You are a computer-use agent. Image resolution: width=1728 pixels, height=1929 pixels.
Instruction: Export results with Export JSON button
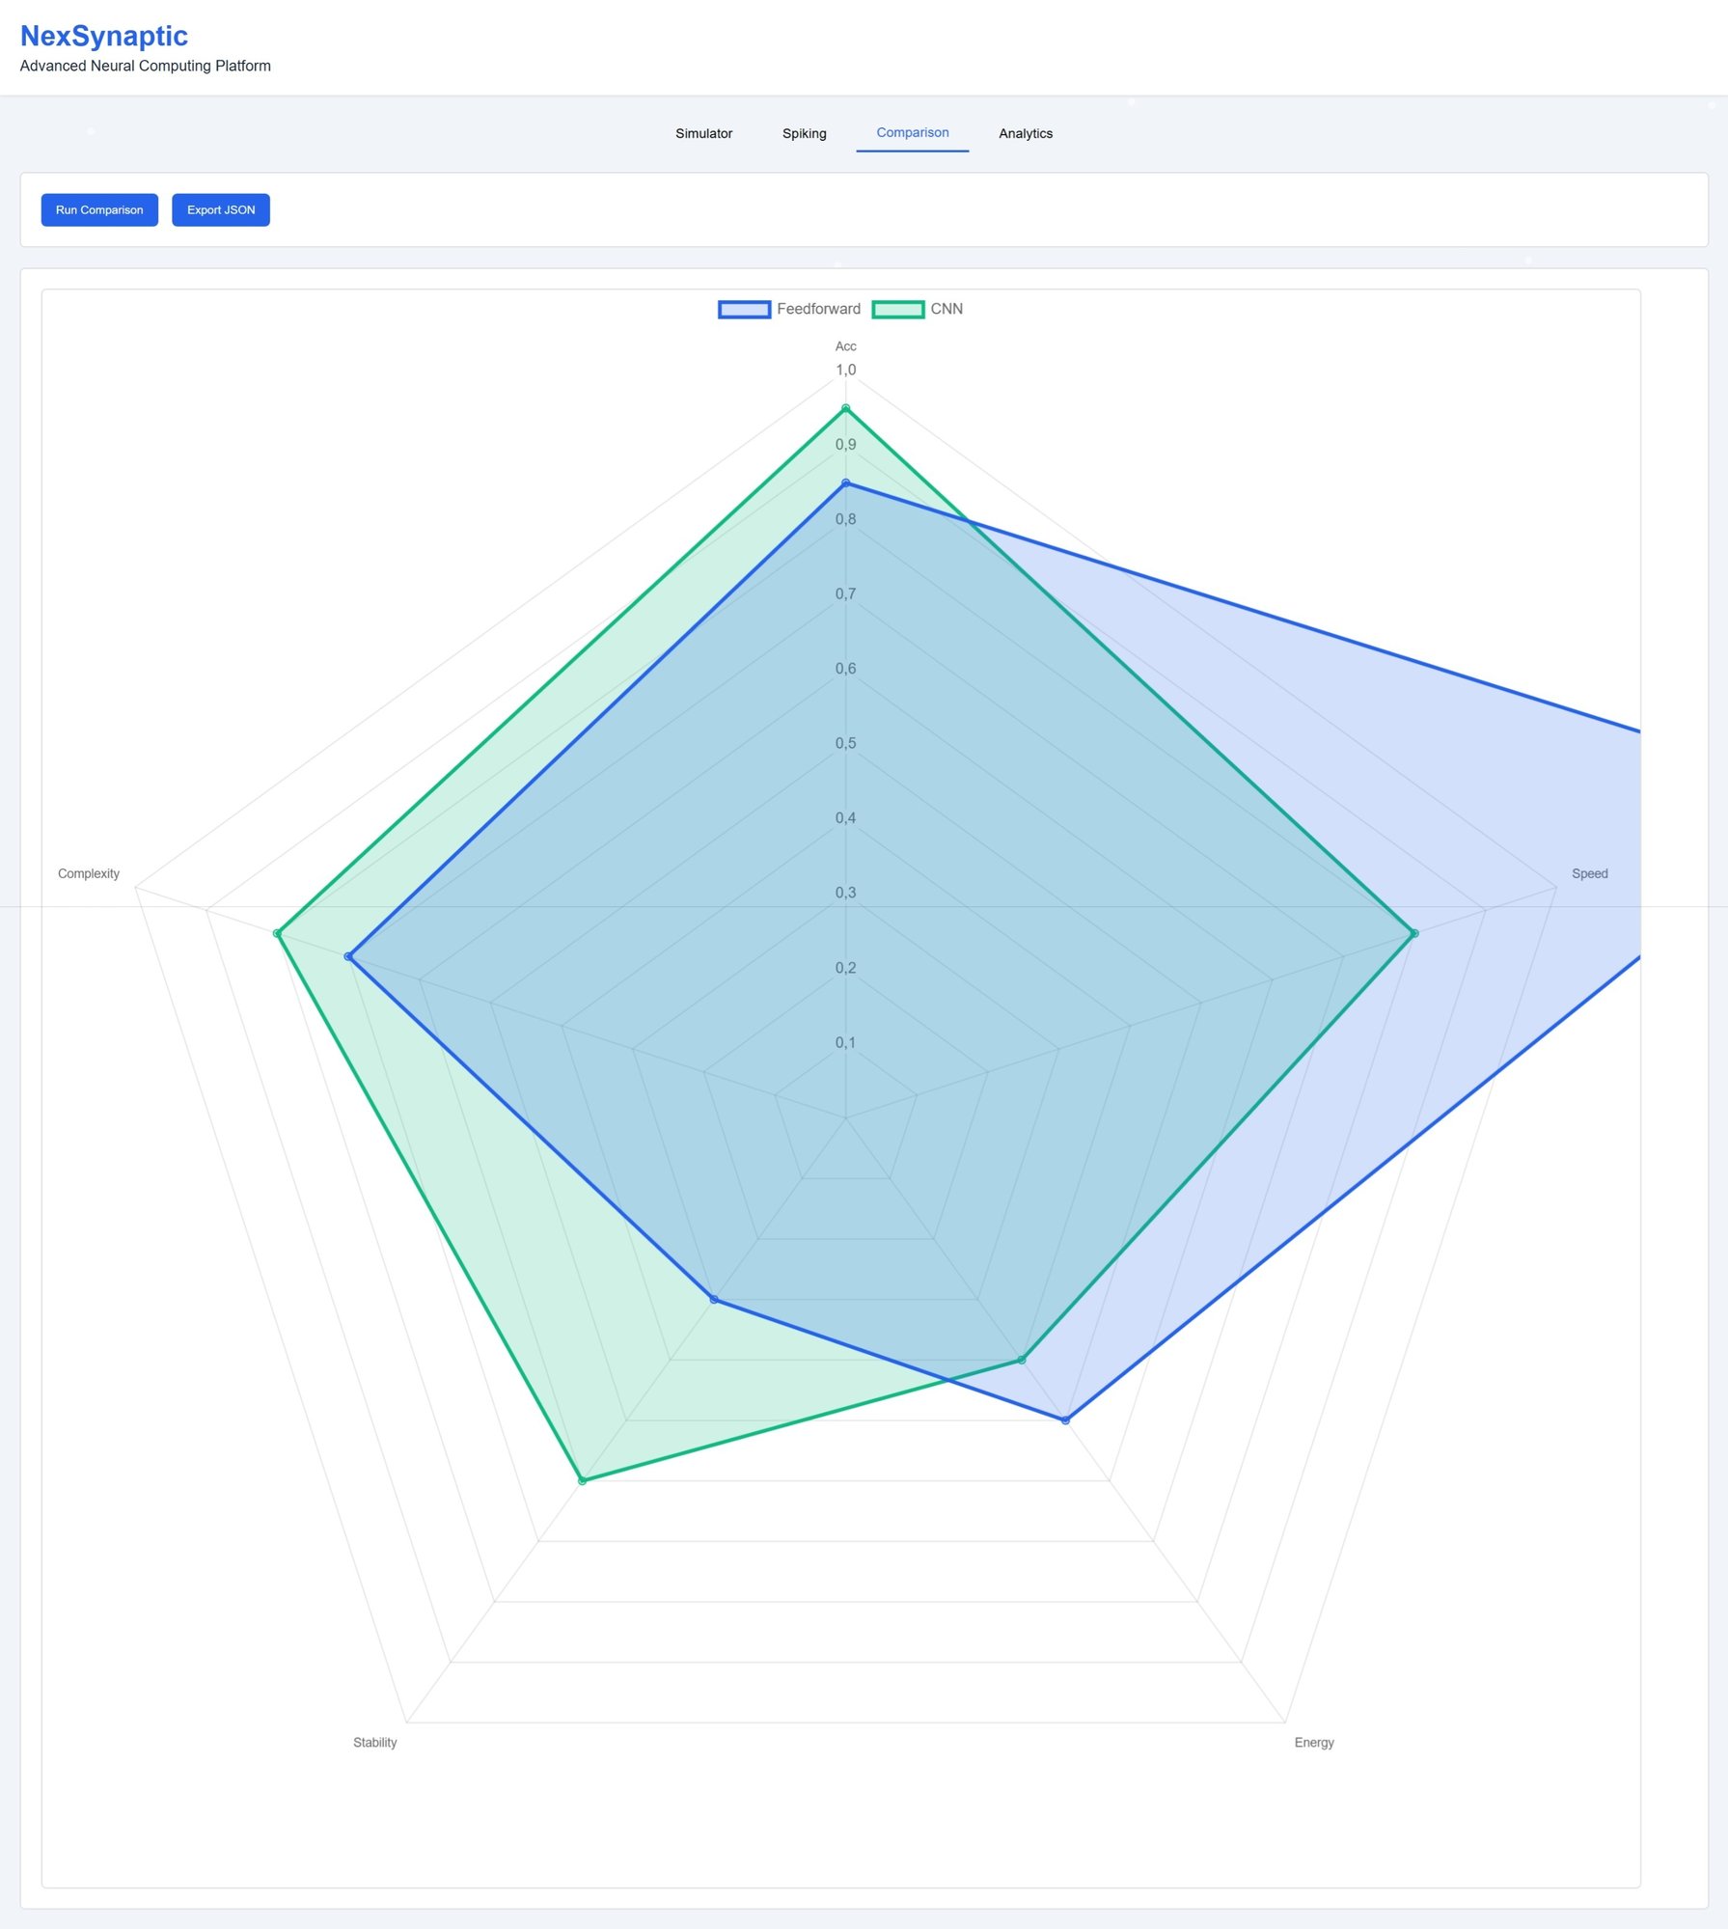(x=221, y=209)
